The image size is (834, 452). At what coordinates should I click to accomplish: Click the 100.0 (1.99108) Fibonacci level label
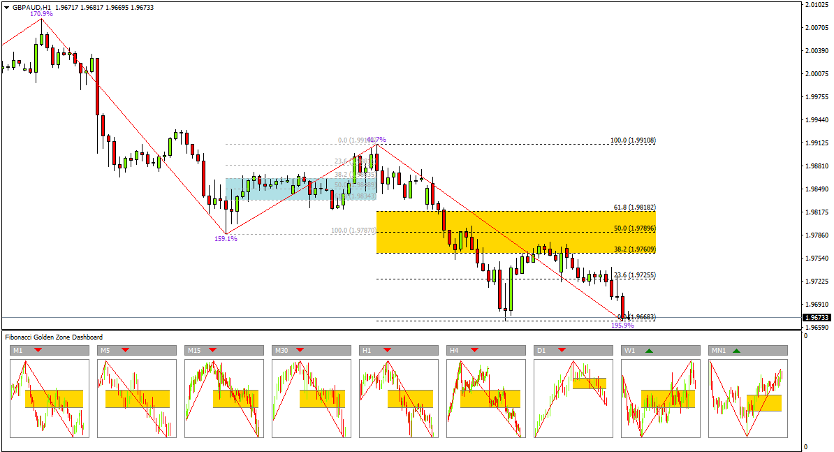pyautogui.click(x=633, y=140)
